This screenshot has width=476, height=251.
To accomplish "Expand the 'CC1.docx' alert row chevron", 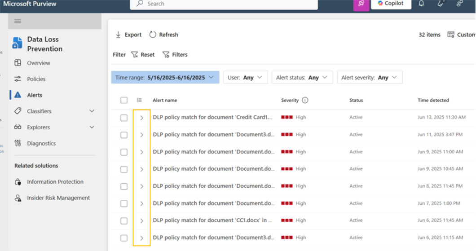I will point(141,220).
